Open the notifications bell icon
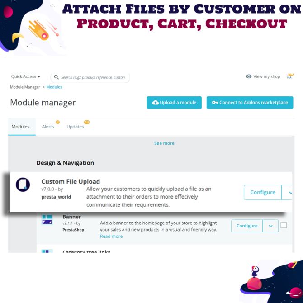 click(289, 77)
